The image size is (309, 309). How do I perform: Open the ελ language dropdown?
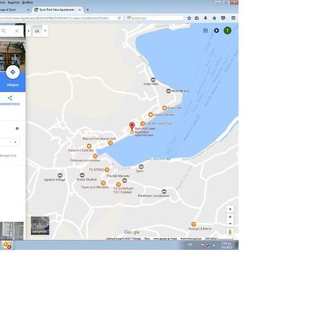point(41,31)
